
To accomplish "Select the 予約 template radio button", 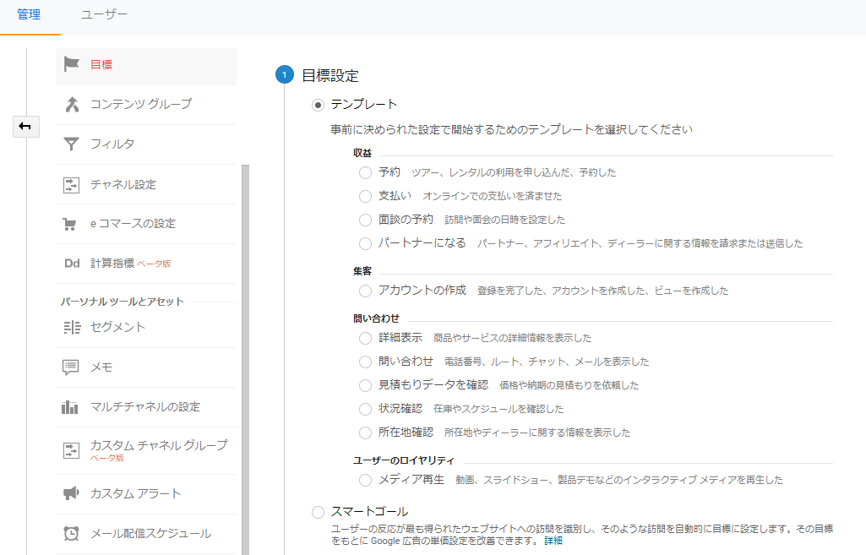I will pyautogui.click(x=365, y=173).
